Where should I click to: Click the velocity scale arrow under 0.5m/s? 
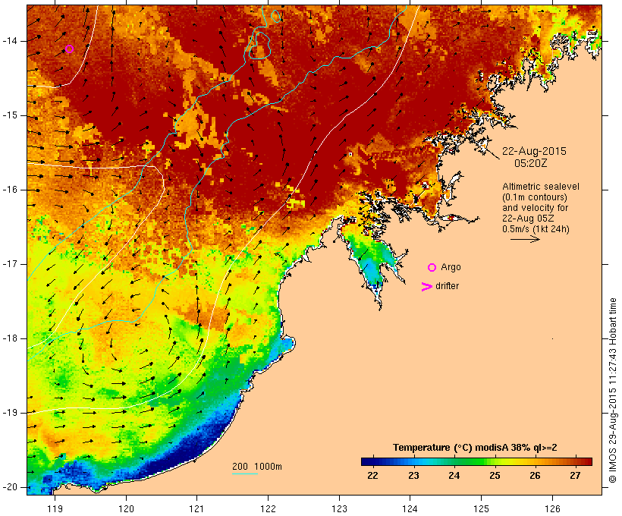pyautogui.click(x=525, y=239)
